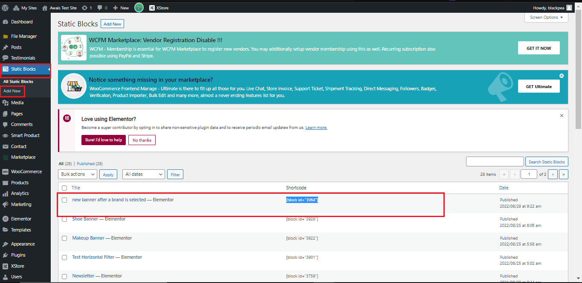This screenshot has height=283, width=582.
Task: Open XStore menu in the top admin bar
Action: (x=158, y=8)
